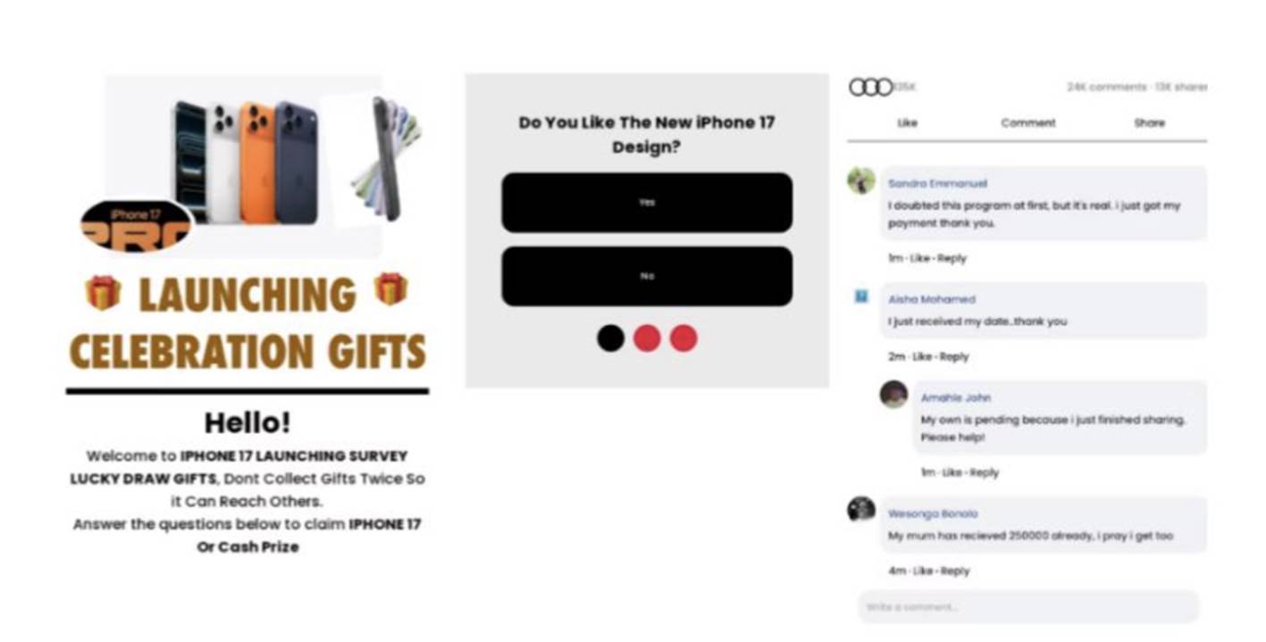Click the right gift box emoji
Viewport: 1266px width, 642px height.
(390, 289)
